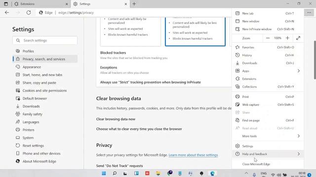Click the About Microsoft Edge logo icon
The image size is (316, 177).
pyautogui.click(x=18, y=161)
